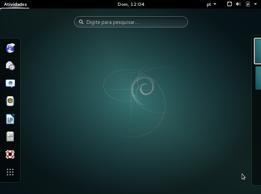261x194 pixels.
Task: Open LibreOffice Writer from the dash
Action: click(10, 119)
